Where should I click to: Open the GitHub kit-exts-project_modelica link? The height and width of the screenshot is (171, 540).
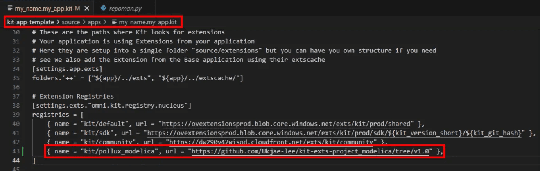click(x=310, y=151)
